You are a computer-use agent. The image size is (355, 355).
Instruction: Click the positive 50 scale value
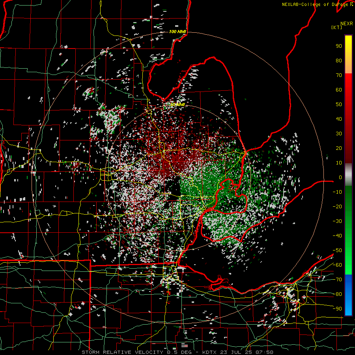339,105
